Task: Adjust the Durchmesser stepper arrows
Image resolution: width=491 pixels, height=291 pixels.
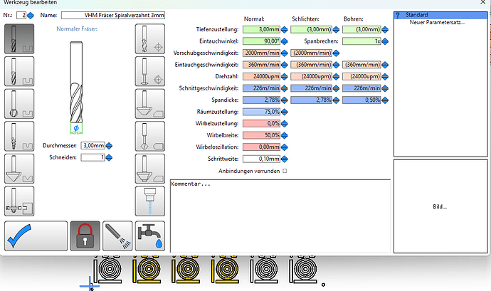Action: [109, 146]
